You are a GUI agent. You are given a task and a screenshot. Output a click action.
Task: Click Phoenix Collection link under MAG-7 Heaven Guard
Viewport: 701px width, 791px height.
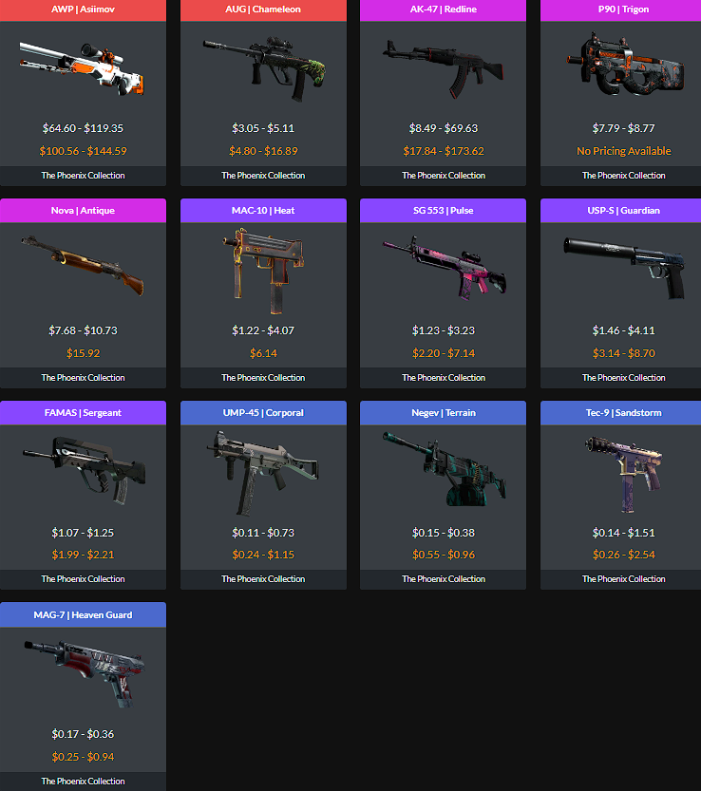[83, 782]
